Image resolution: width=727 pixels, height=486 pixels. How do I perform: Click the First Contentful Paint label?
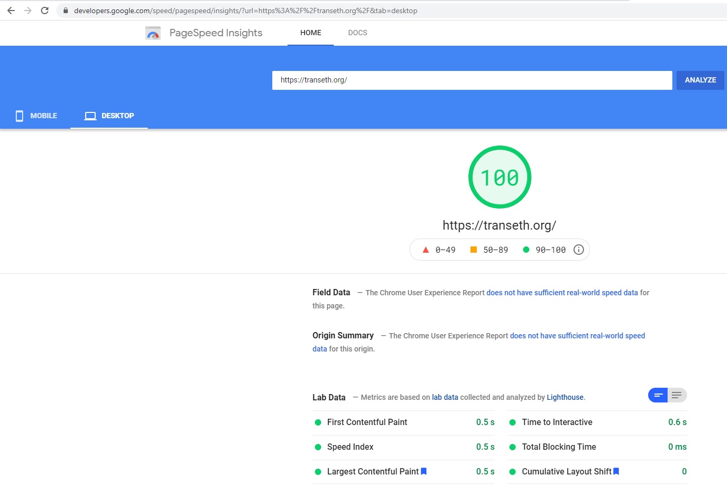pyautogui.click(x=367, y=422)
